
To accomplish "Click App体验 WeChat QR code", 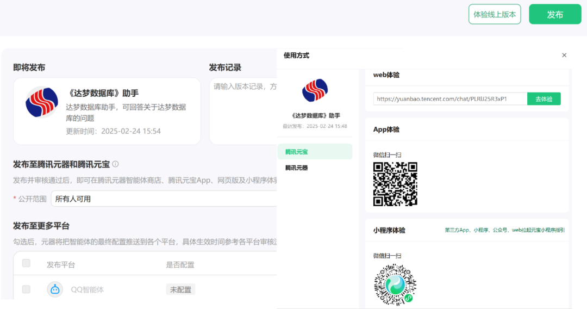I will click(395, 184).
